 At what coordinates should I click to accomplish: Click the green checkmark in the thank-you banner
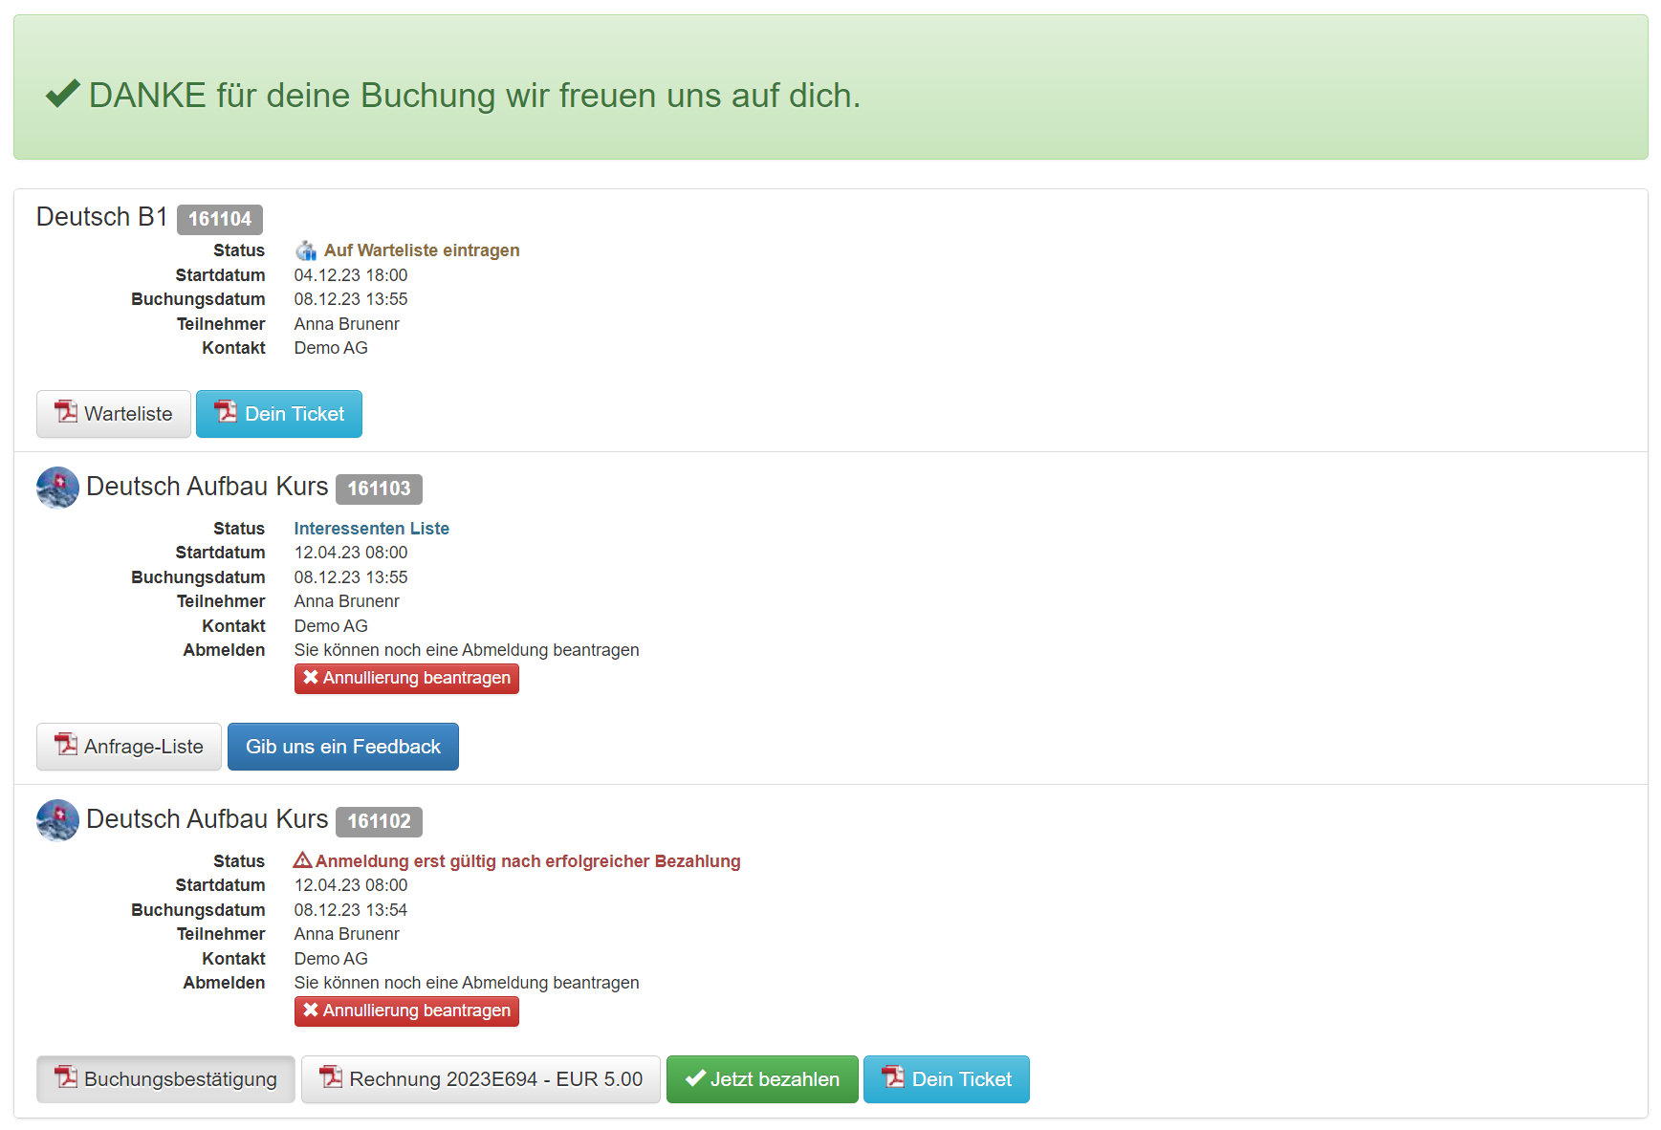pos(63,94)
